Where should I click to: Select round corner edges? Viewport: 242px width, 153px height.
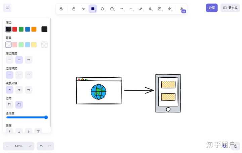coord(19,105)
